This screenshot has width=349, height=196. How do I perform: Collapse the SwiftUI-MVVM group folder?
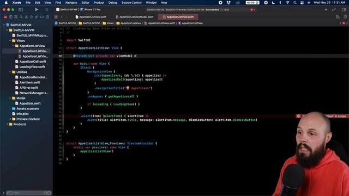pyautogui.click(x=7, y=30)
